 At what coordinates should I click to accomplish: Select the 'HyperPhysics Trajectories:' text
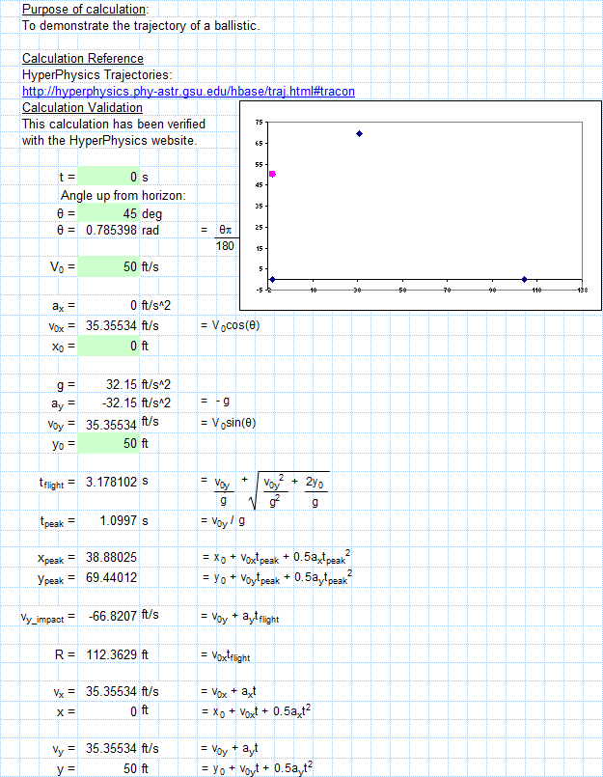click(97, 75)
